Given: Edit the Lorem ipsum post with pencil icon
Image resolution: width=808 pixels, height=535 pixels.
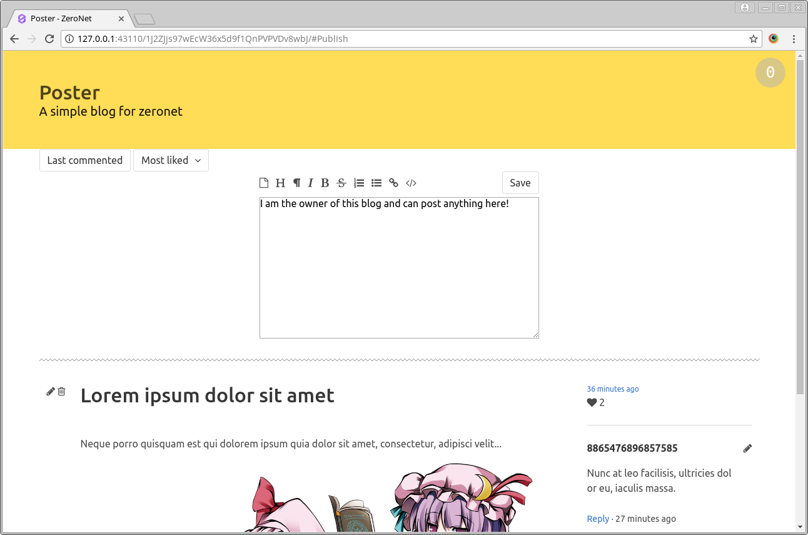Looking at the screenshot, I should [51, 391].
